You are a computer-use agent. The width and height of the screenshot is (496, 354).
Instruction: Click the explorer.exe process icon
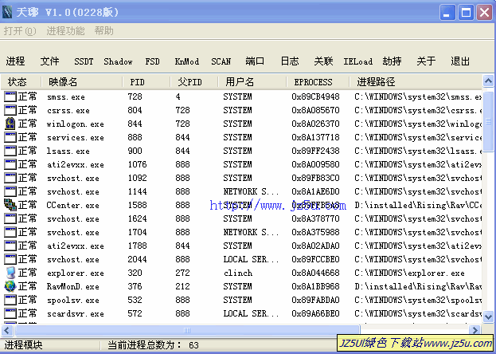coord(10,273)
